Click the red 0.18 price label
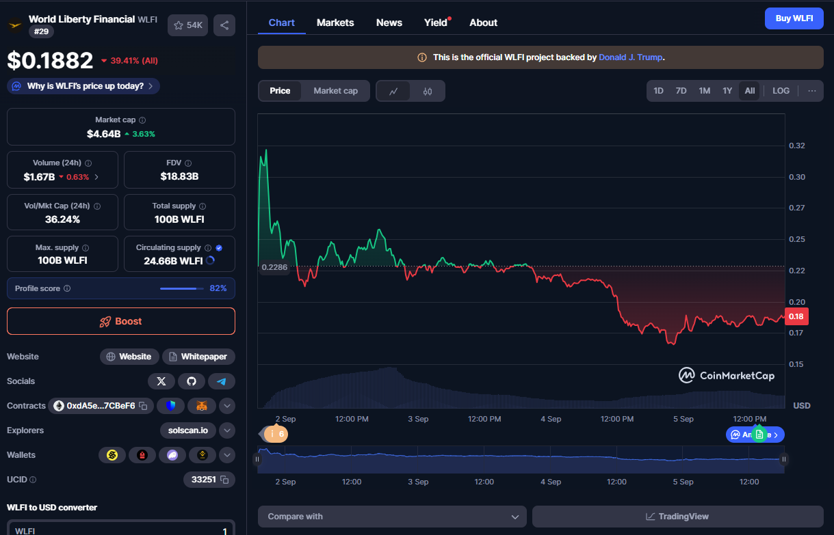The width and height of the screenshot is (834, 535). click(797, 316)
